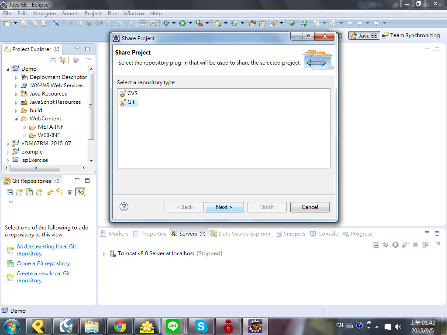Open LINE app from the taskbar
The height and width of the screenshot is (335, 447).
pyautogui.click(x=173, y=326)
